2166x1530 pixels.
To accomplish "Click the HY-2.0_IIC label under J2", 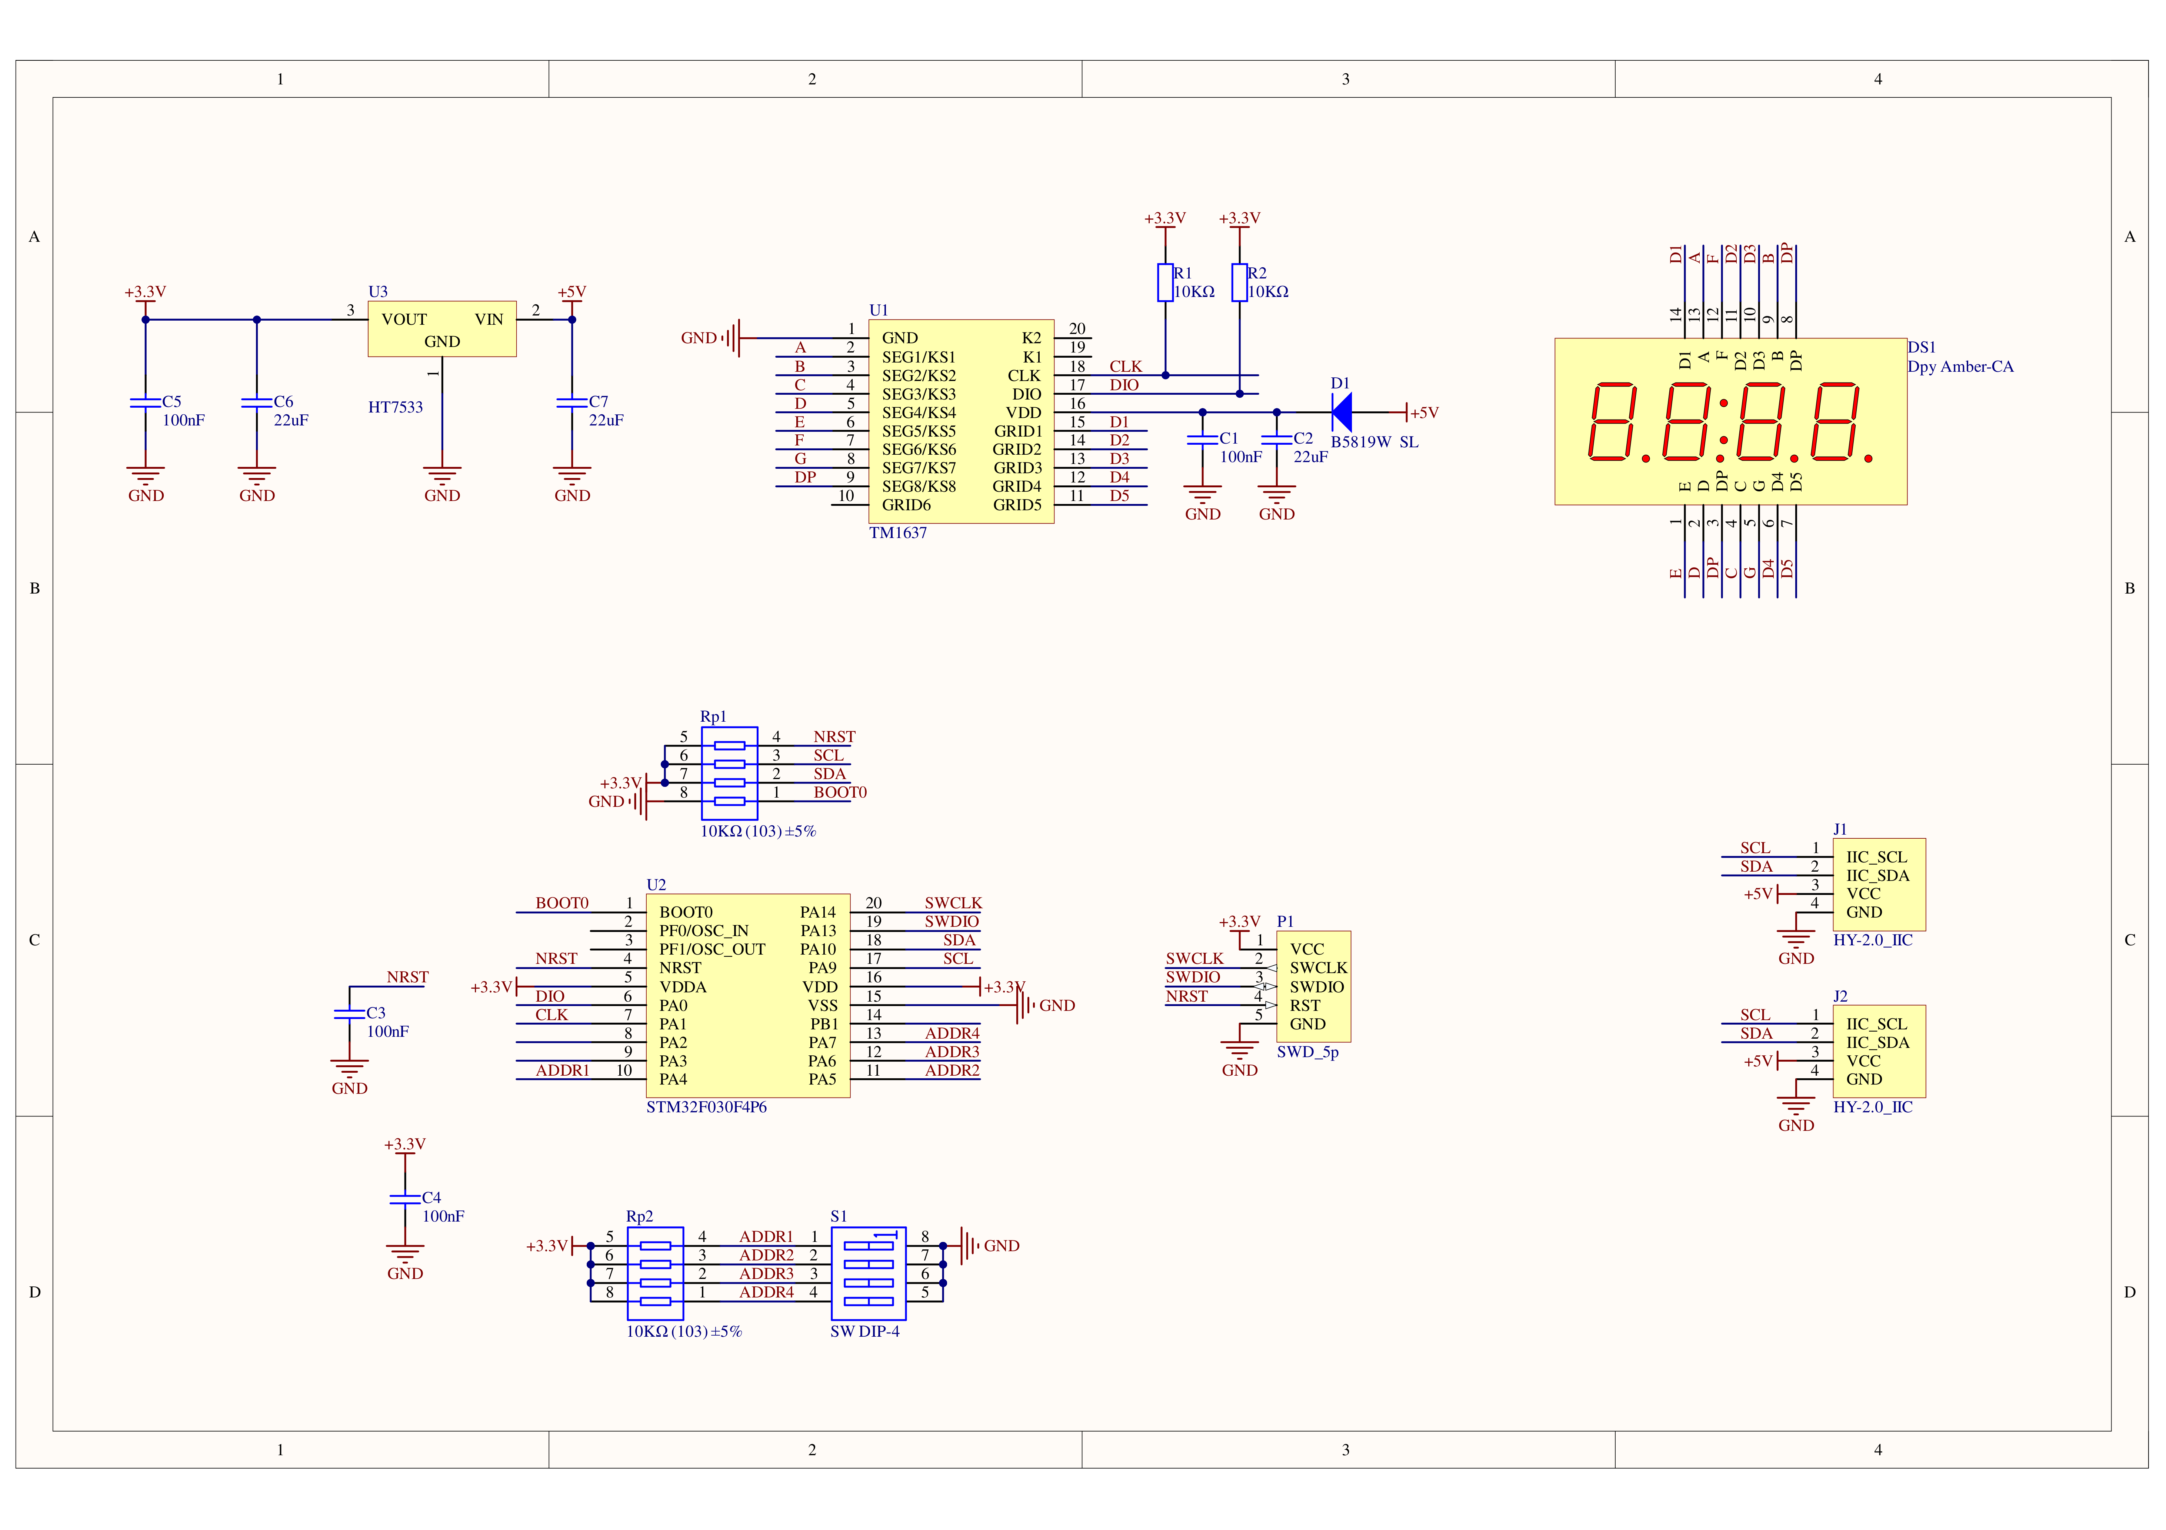I will pyautogui.click(x=1873, y=1108).
